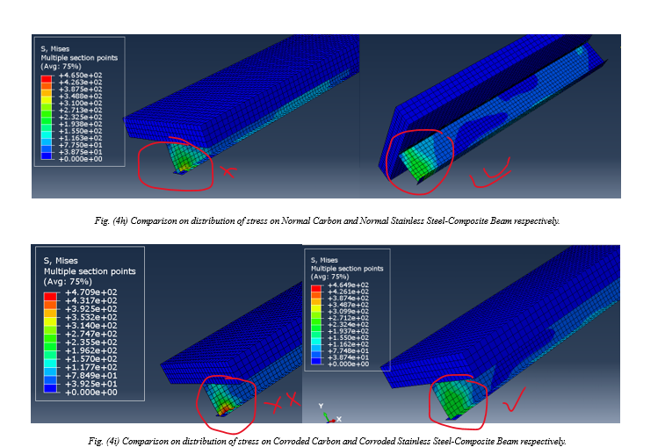Click the Fig. (4i) caption text
This screenshot has height=447, width=665.
click(x=326, y=439)
